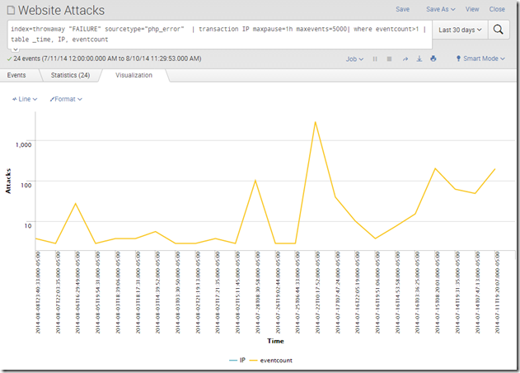Open the Job dropdown menu
The width and height of the screenshot is (520, 373).
point(354,59)
